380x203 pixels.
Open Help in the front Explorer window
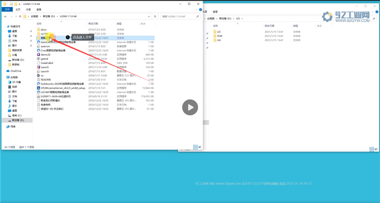click(x=201, y=10)
